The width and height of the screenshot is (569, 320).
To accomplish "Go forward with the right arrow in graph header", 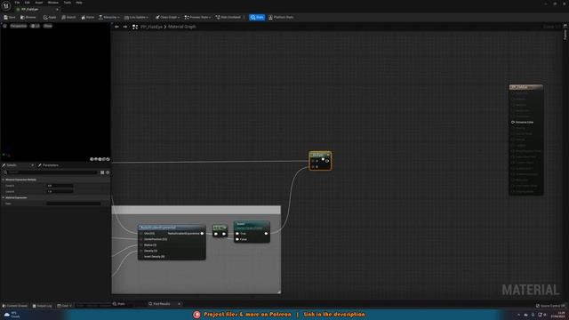I will click(x=125, y=27).
